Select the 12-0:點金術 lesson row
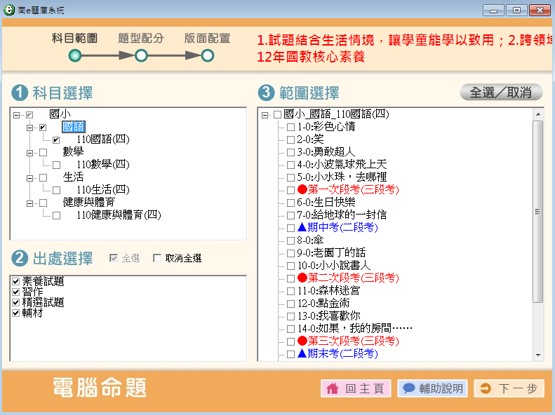Image resolution: width=555 pixels, height=415 pixels. coord(323,304)
